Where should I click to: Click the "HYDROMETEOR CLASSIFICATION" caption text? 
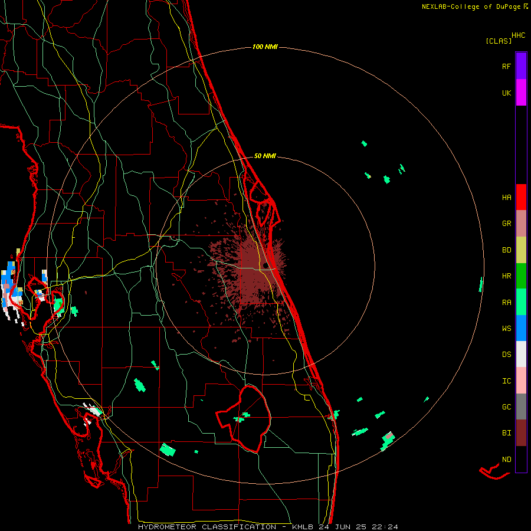coord(207,527)
